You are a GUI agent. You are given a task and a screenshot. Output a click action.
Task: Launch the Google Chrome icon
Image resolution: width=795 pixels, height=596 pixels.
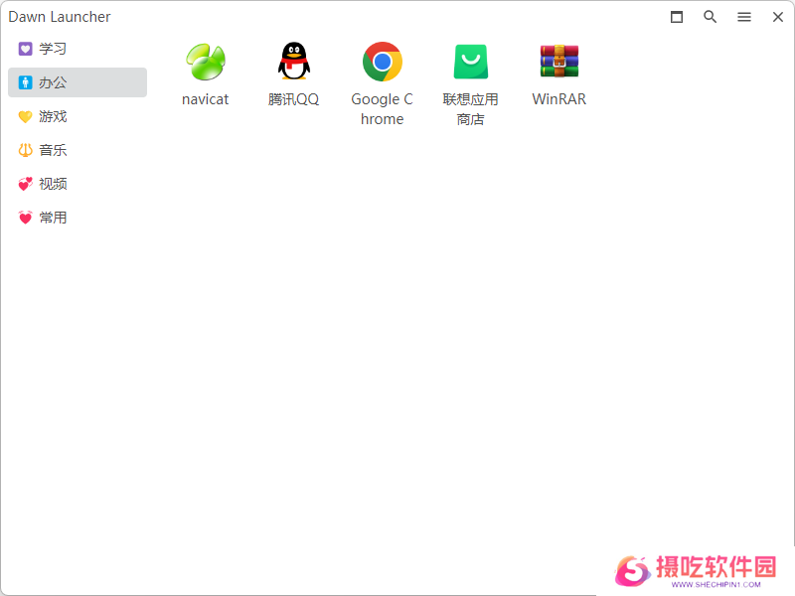coord(383,62)
